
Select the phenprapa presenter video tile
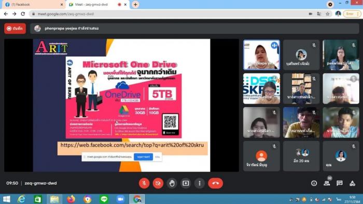coord(261,55)
